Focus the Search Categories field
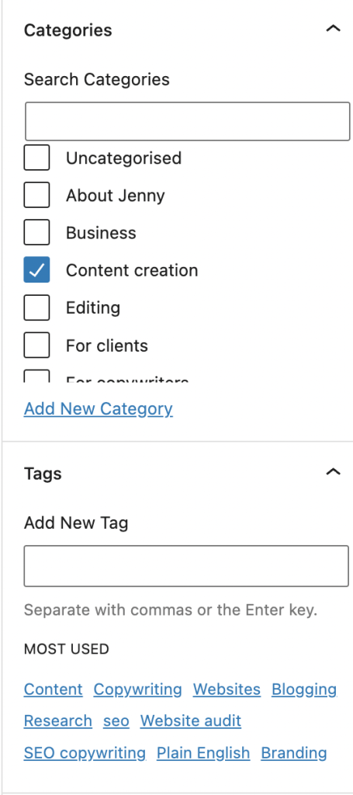 (x=188, y=121)
